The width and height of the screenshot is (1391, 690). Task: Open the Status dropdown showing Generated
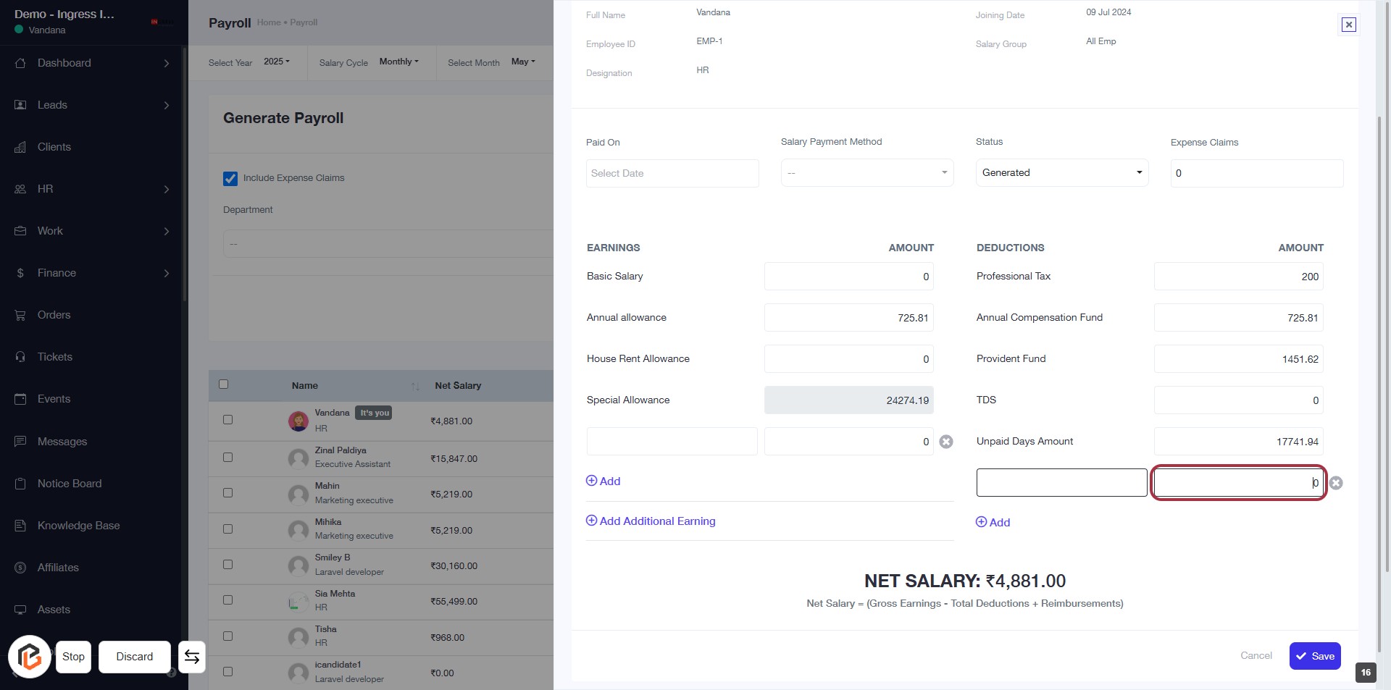[x=1061, y=173]
